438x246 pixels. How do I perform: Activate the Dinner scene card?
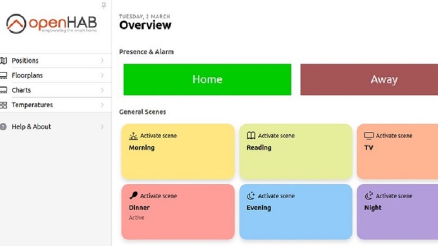coord(178,212)
